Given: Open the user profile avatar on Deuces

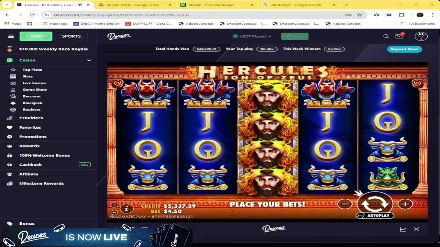Looking at the screenshot, I should (421, 36).
